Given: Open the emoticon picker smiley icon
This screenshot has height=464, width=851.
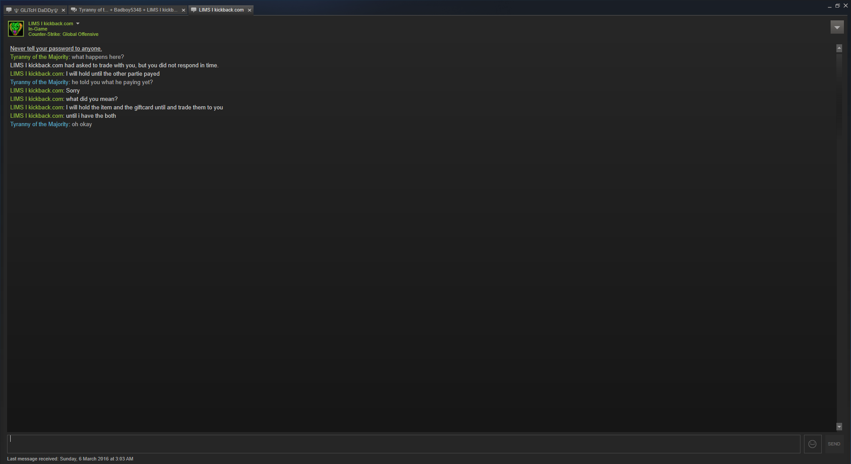Looking at the screenshot, I should [812, 444].
